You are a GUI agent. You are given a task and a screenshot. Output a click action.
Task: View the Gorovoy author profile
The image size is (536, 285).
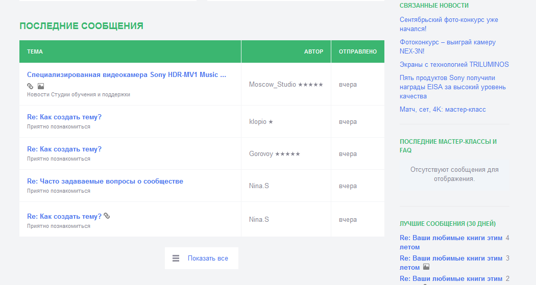pos(261,154)
